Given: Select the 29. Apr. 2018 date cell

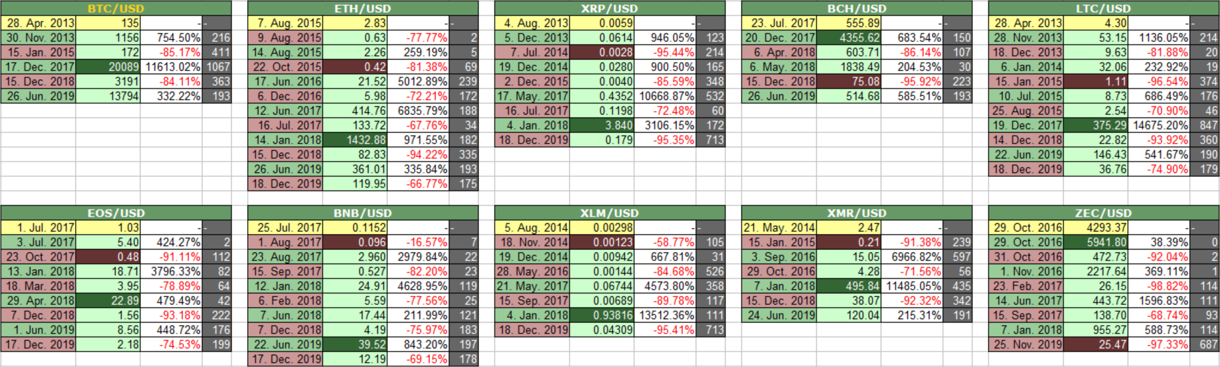Looking at the screenshot, I should click(38, 301).
